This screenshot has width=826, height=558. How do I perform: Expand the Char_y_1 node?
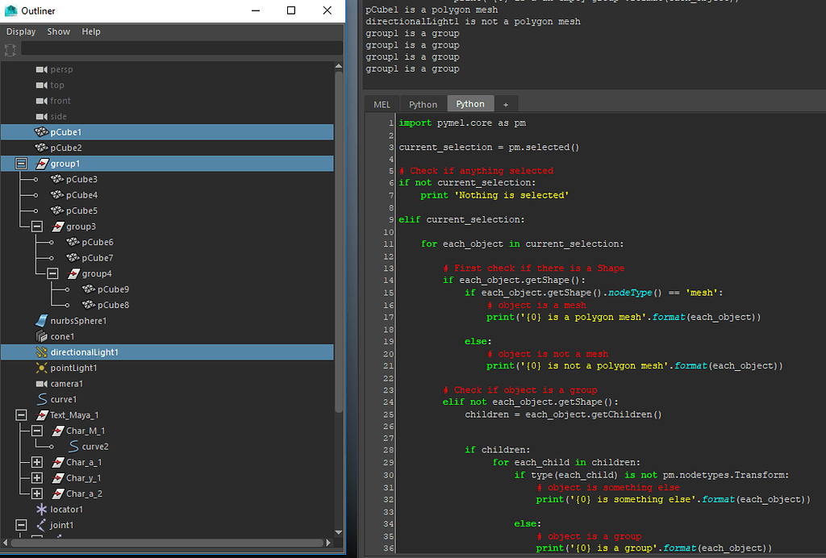[x=36, y=478]
